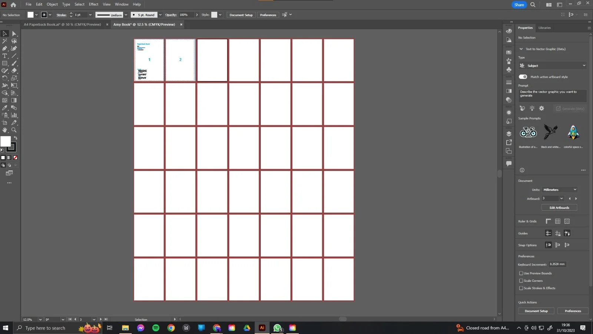Open the zoom level dropdown at 12.5%

[40, 319]
